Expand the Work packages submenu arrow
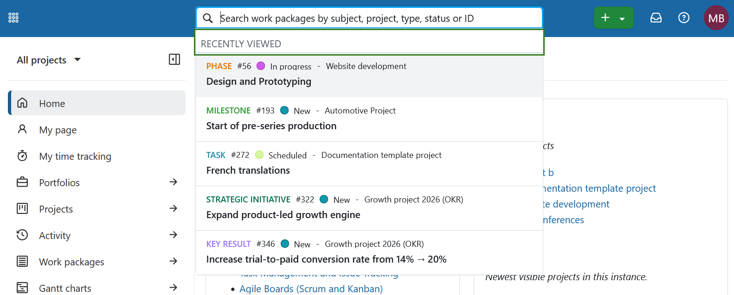Screen dimensions: 734x295 coord(174,261)
